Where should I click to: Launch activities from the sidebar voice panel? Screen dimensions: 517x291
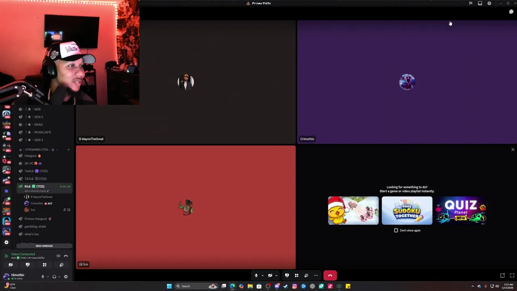coord(44,265)
